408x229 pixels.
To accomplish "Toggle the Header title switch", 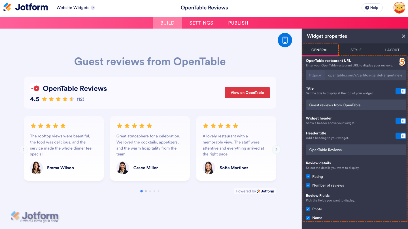I will pos(401,136).
